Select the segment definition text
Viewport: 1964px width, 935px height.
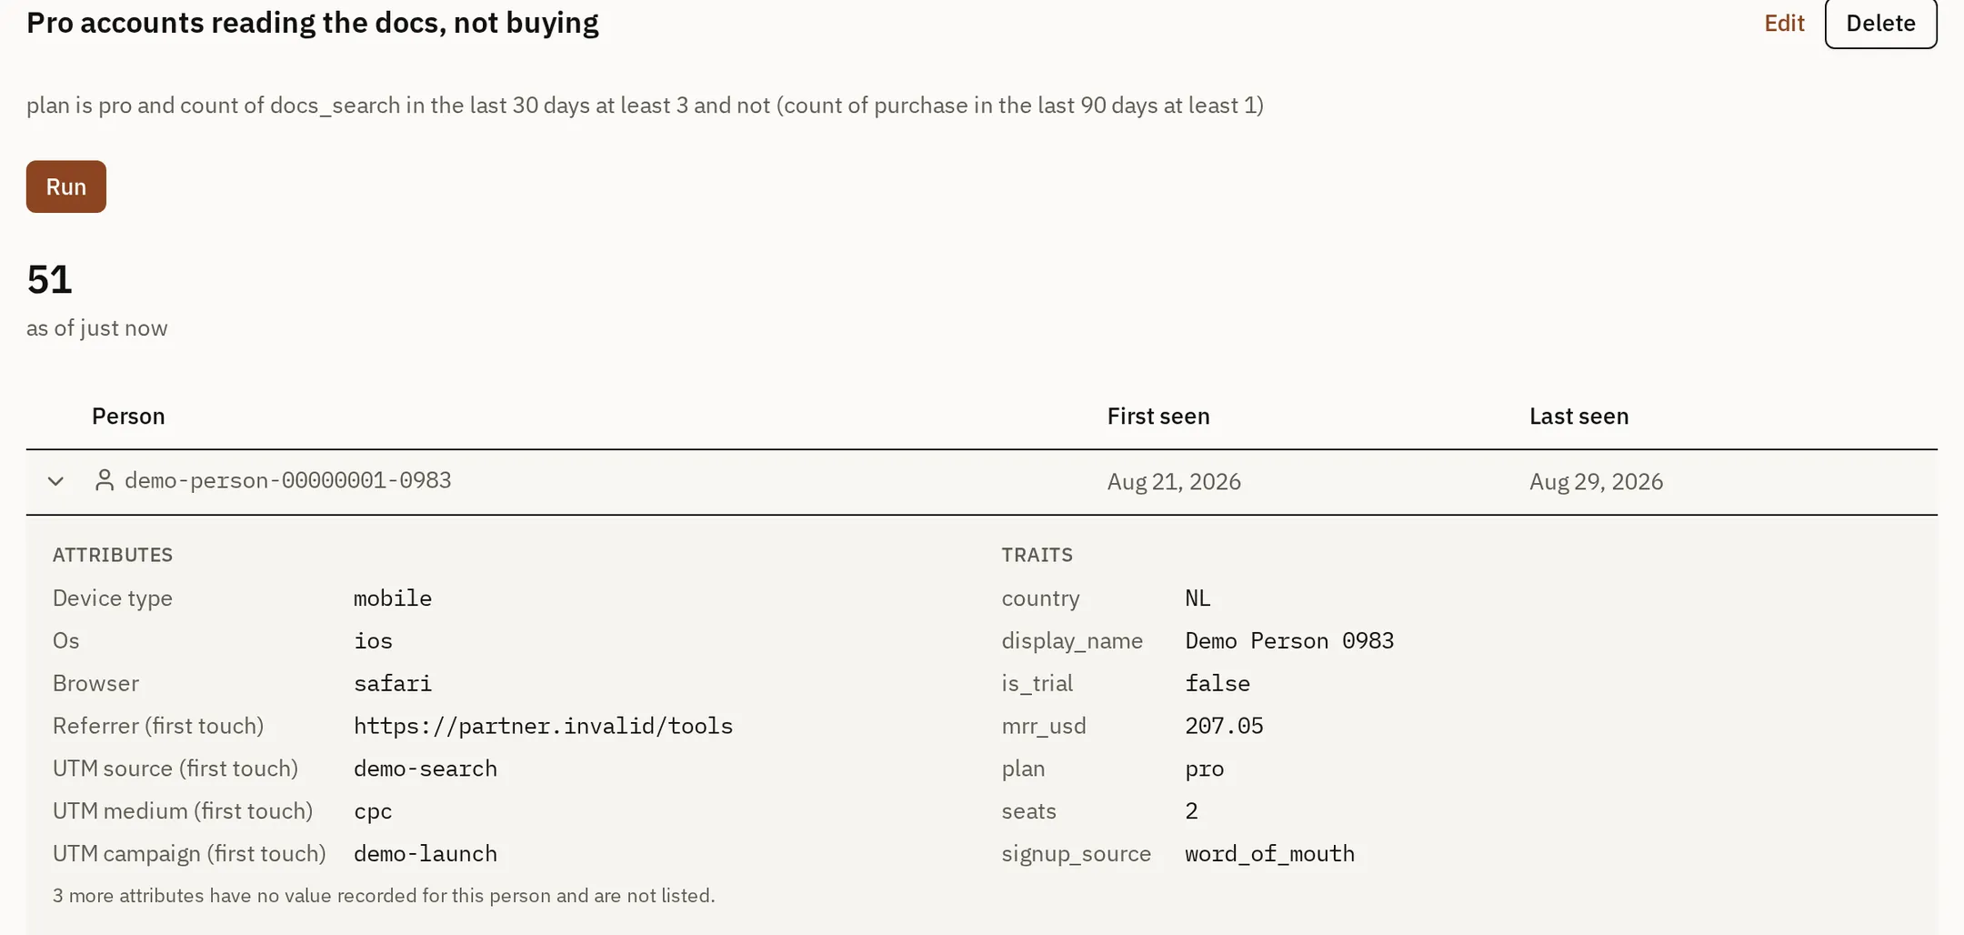coord(645,106)
